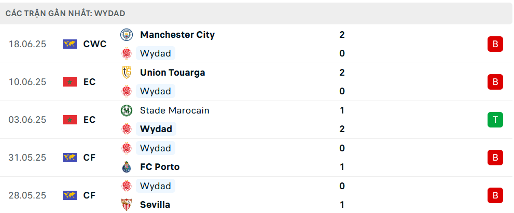Select bold Wydad name in Stade Marocain match
This screenshot has height=213, width=514.
tap(156, 129)
